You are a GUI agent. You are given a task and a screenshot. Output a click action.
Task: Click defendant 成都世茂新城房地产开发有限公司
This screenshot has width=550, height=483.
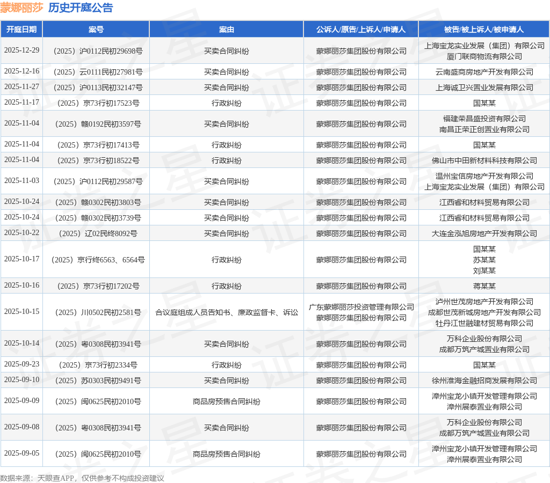[484, 312]
